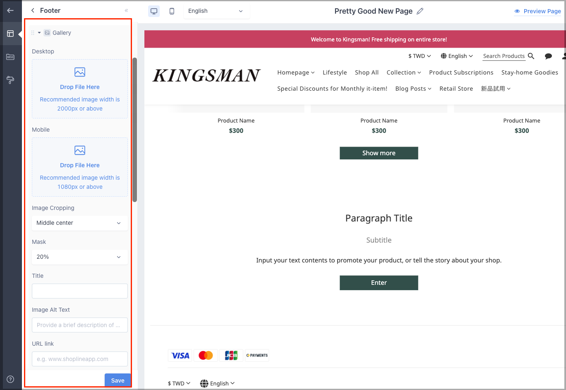Collapse the sidebar panel double chevron
Image resolution: width=566 pixels, height=390 pixels.
pyautogui.click(x=126, y=10)
